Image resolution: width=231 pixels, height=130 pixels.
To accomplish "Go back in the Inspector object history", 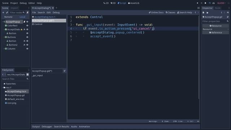I will (221, 13).
